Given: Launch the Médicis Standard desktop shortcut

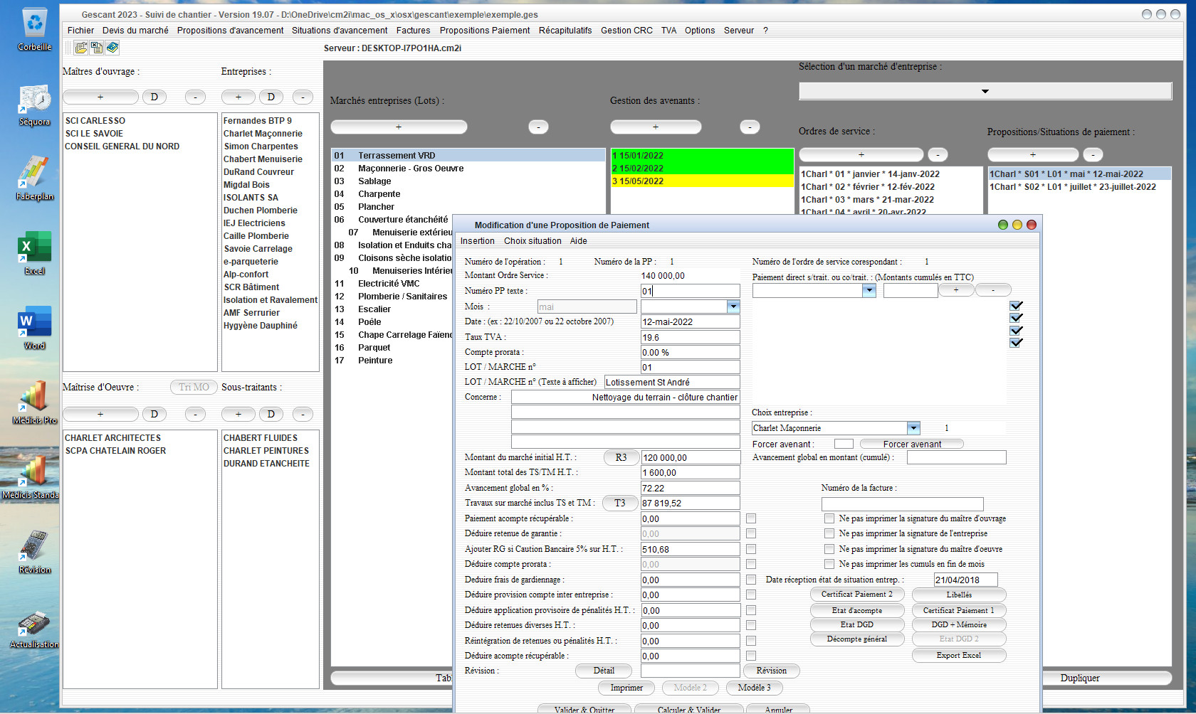Looking at the screenshot, I should 31,478.
